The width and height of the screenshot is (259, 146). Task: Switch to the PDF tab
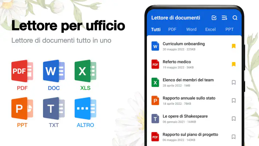[172, 30]
